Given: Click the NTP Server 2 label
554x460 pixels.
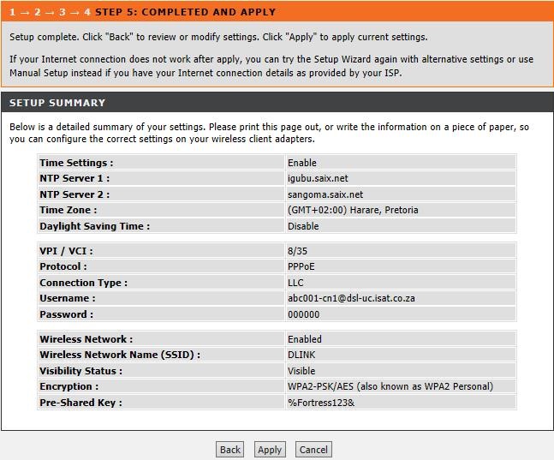Looking at the screenshot, I should click(74, 194).
